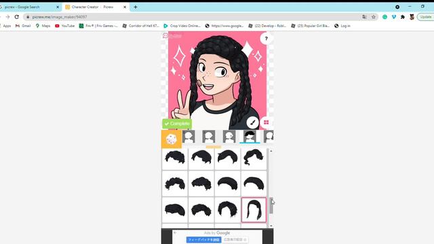Open the plain head category tab beside the dice

point(189,137)
